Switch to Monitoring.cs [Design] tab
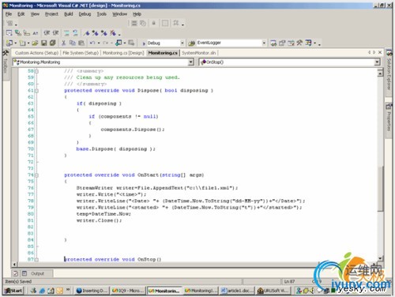395x297 pixels. [x=123, y=53]
